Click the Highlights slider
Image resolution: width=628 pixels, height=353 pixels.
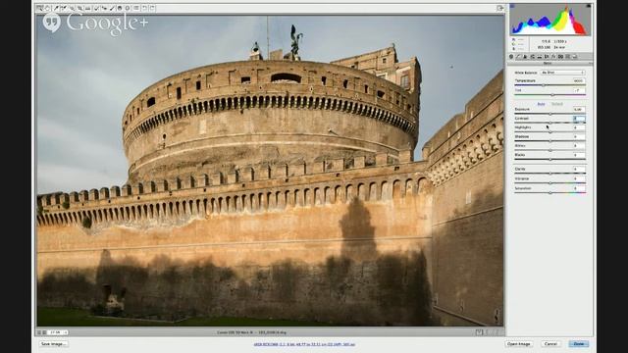(549, 131)
